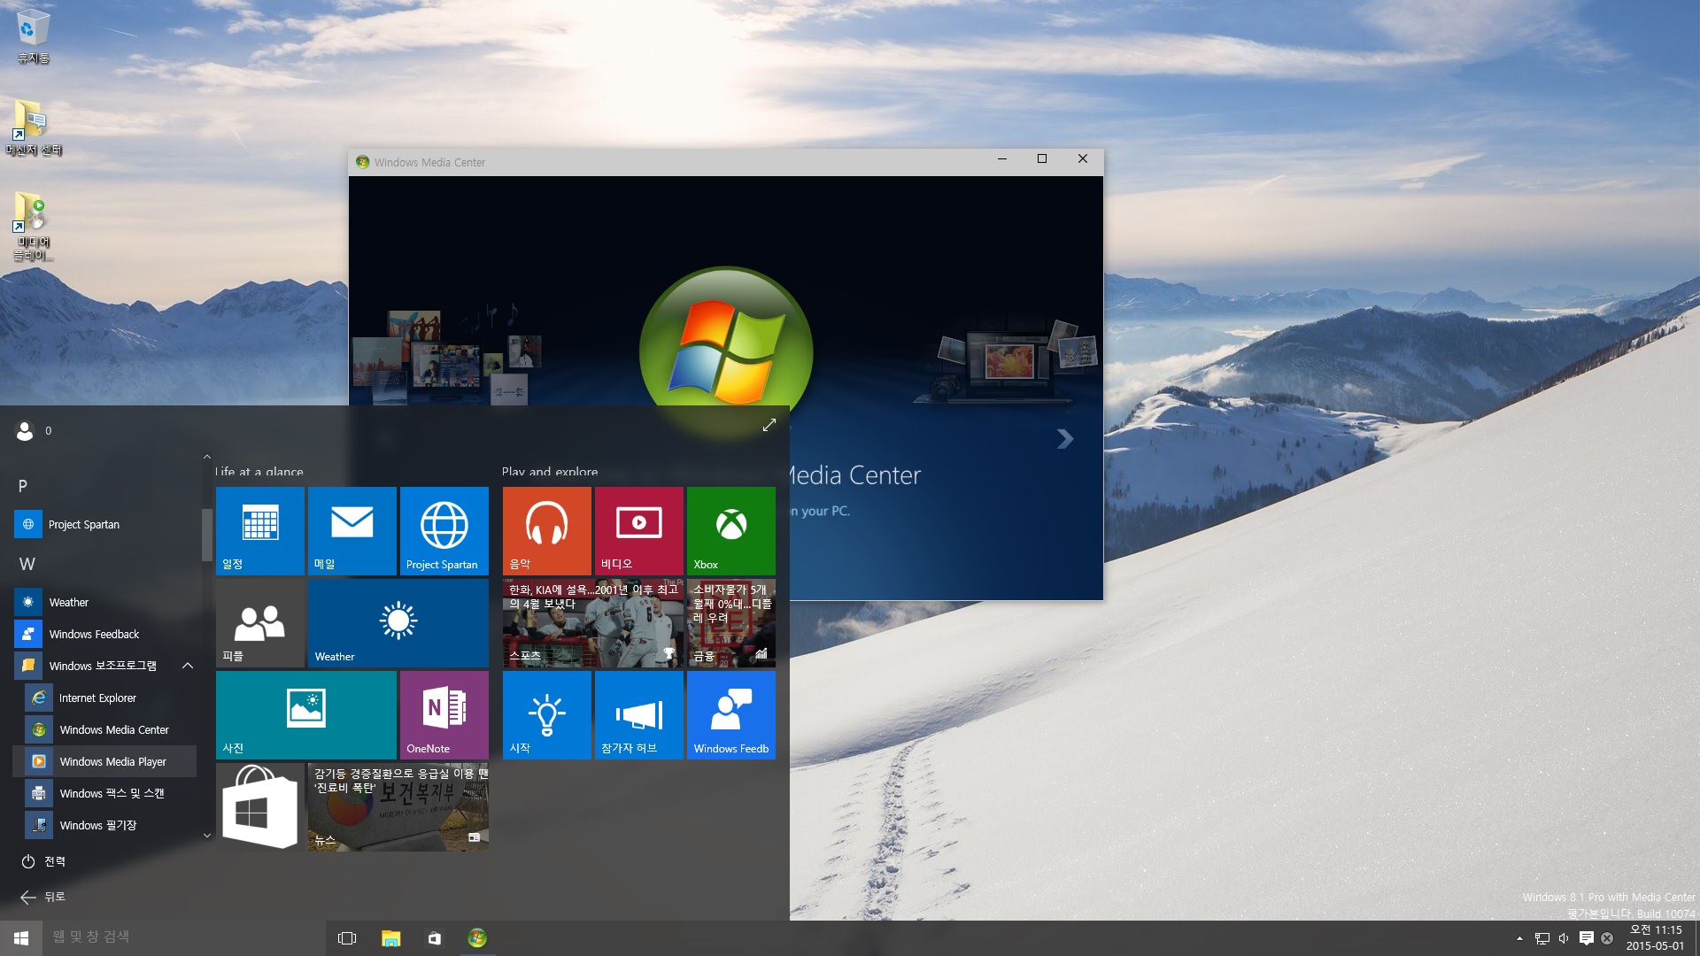Open the 음악 music tile

click(x=547, y=531)
